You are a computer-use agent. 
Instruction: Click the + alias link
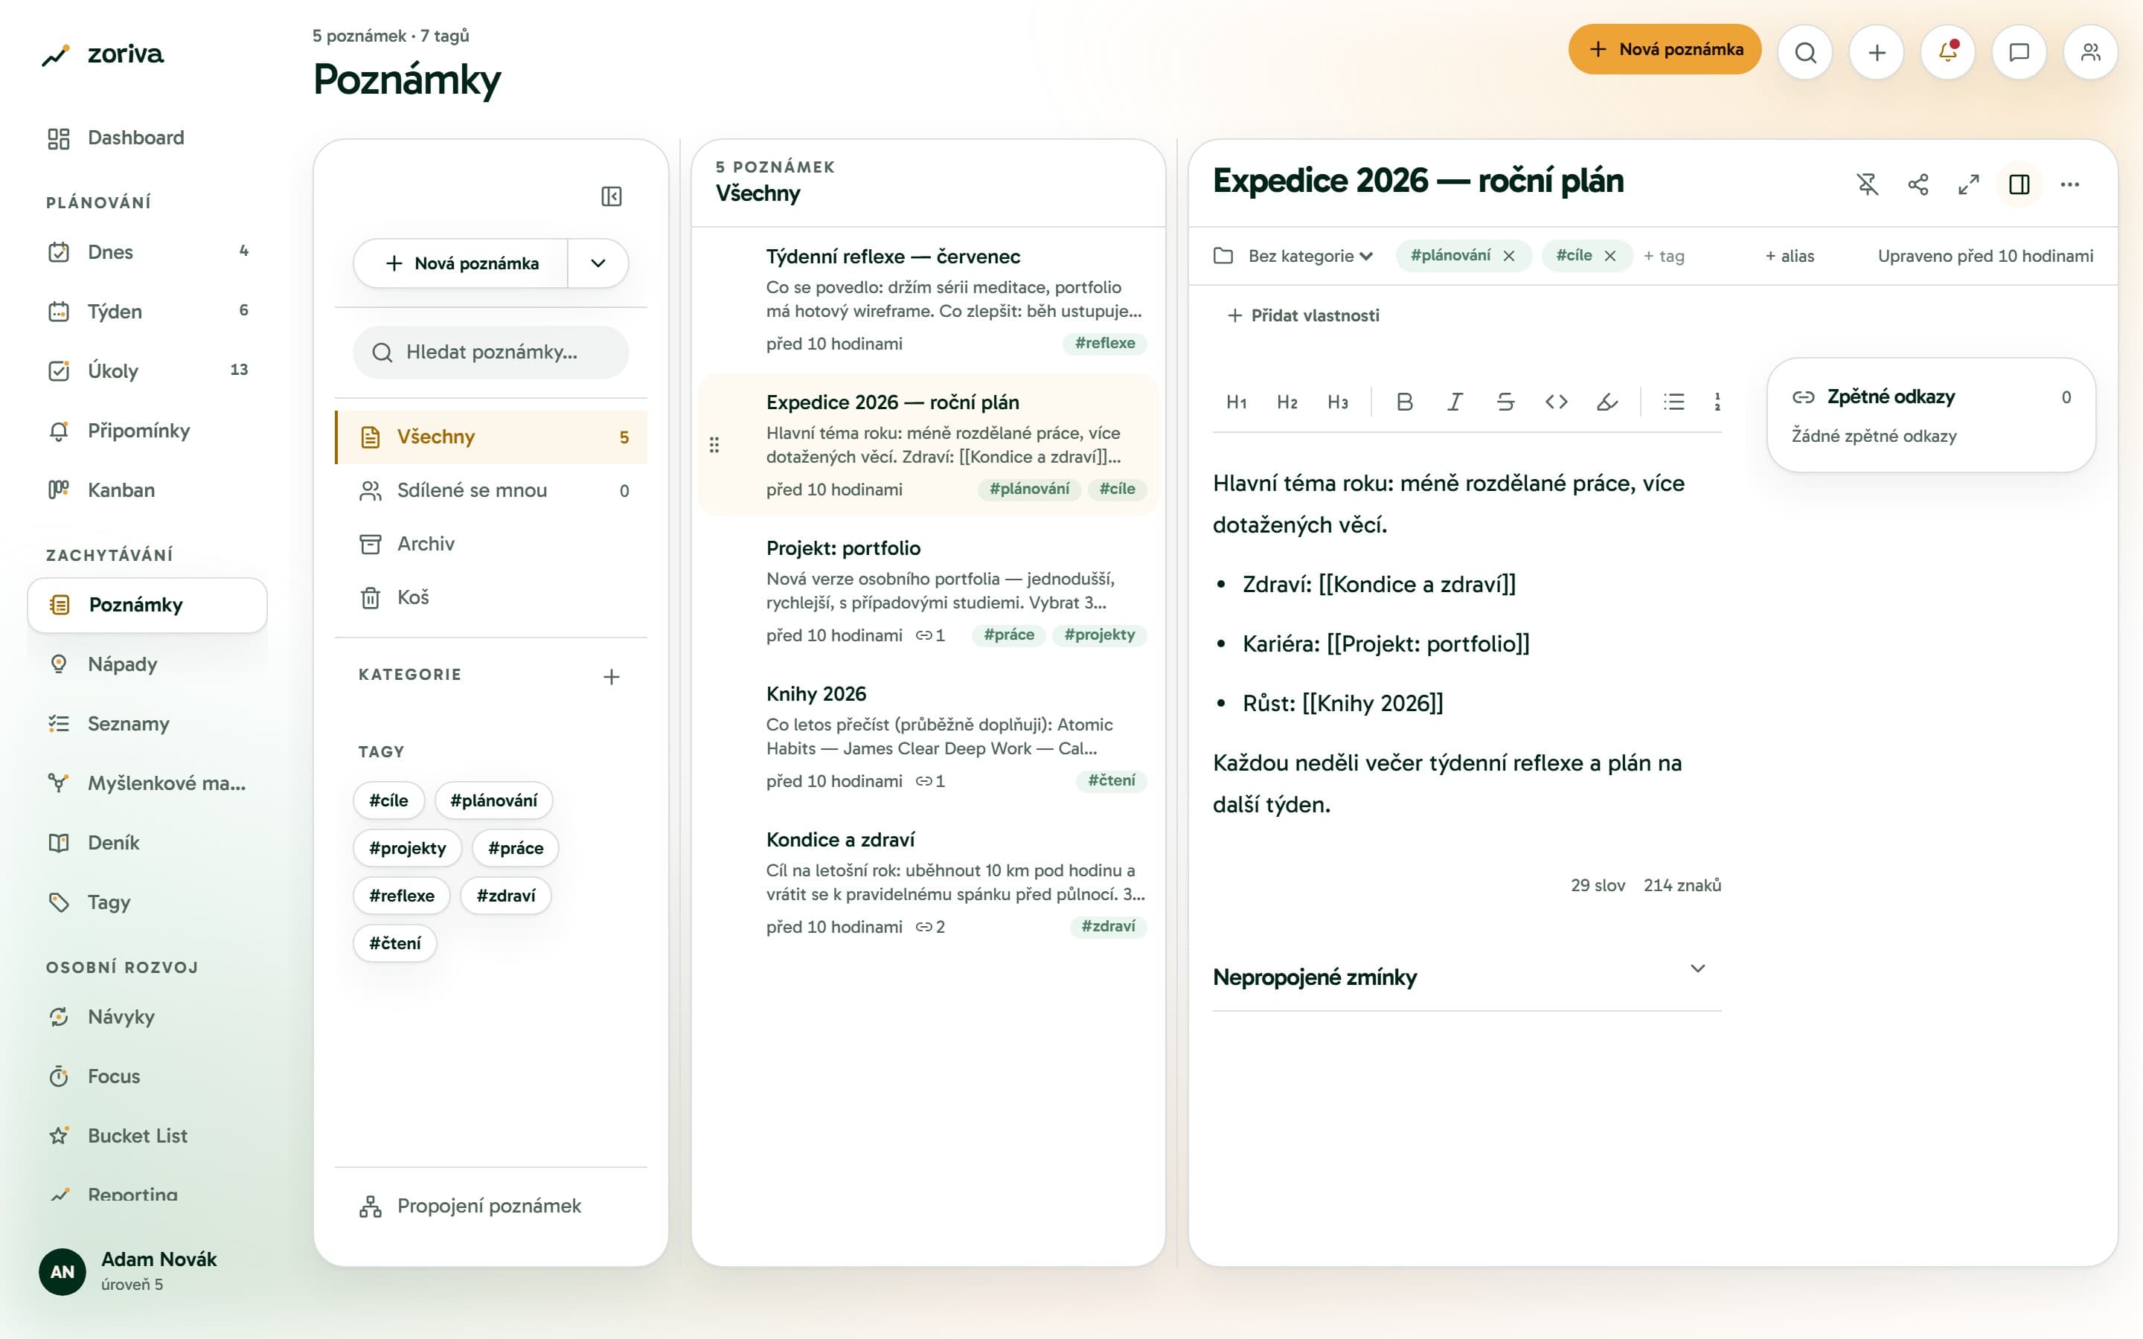click(1789, 256)
